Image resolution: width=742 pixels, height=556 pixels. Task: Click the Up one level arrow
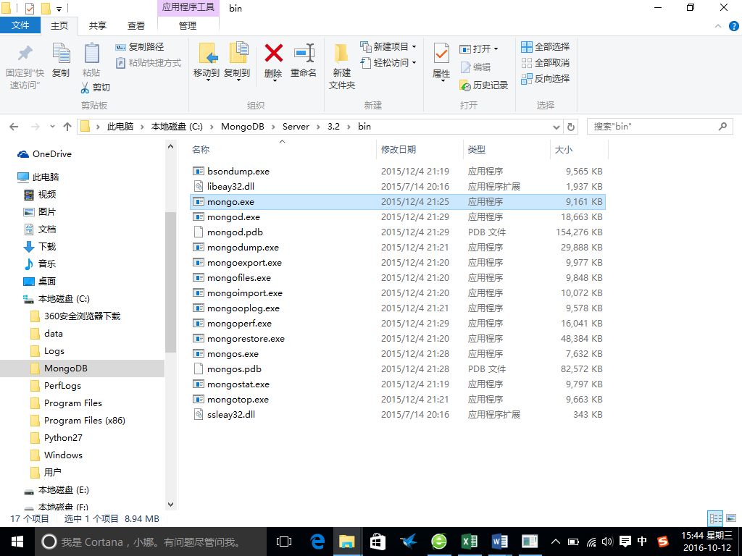click(67, 127)
